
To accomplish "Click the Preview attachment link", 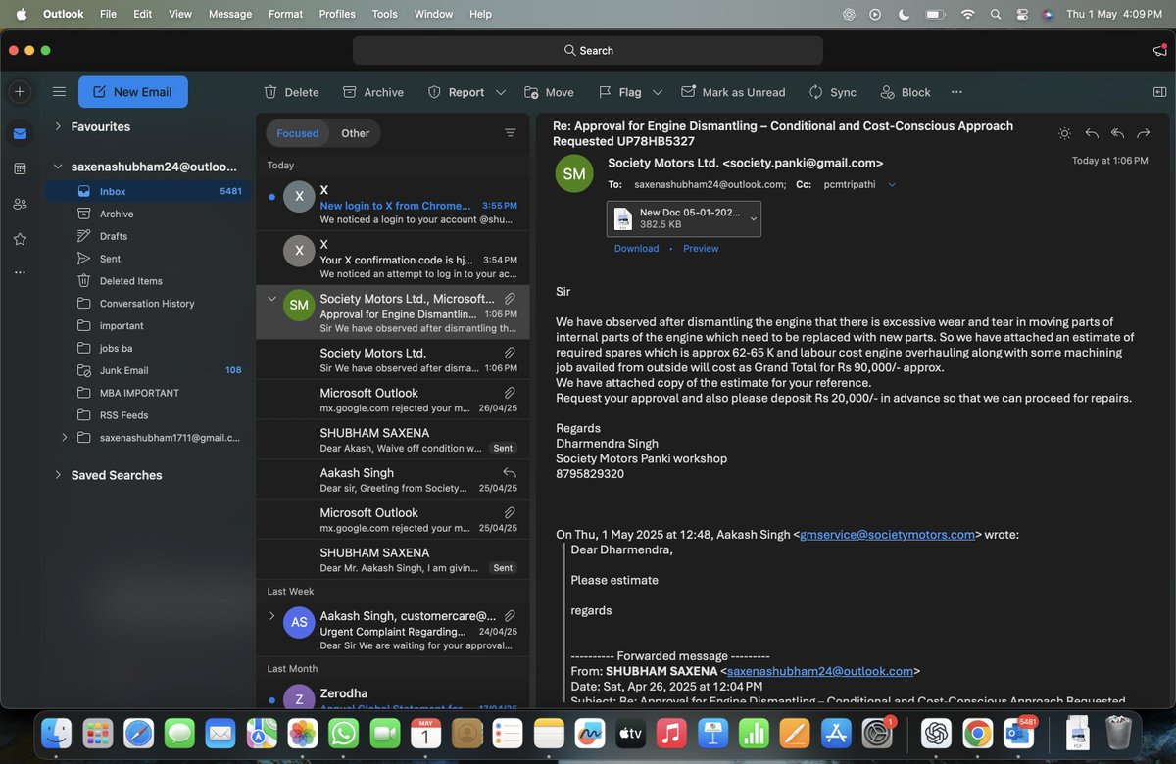I will pos(701,249).
